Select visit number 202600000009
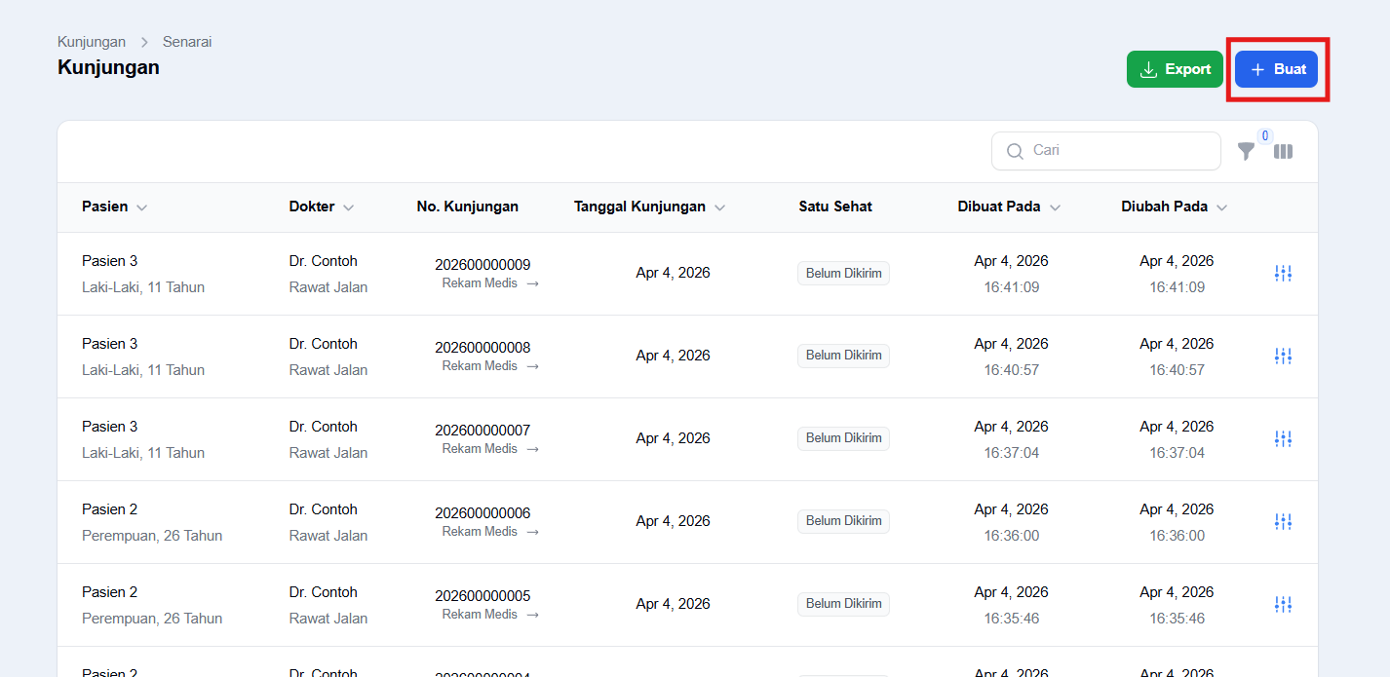The image size is (1390, 677). point(483,265)
